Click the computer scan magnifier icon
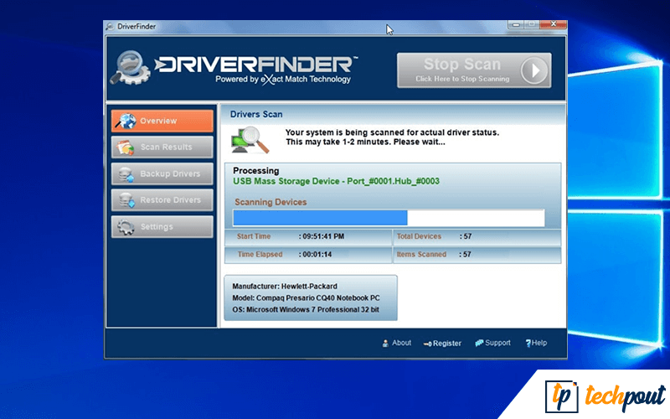This screenshot has height=419, width=670. click(x=250, y=140)
